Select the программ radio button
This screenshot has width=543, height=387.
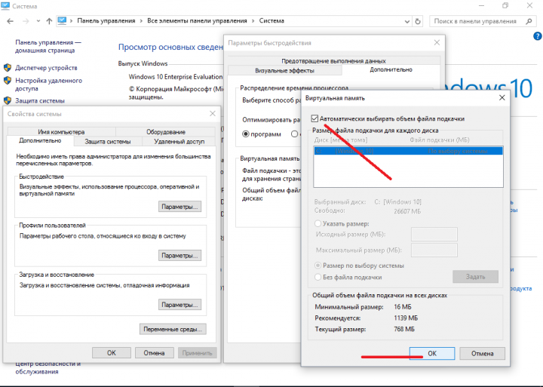click(246, 134)
